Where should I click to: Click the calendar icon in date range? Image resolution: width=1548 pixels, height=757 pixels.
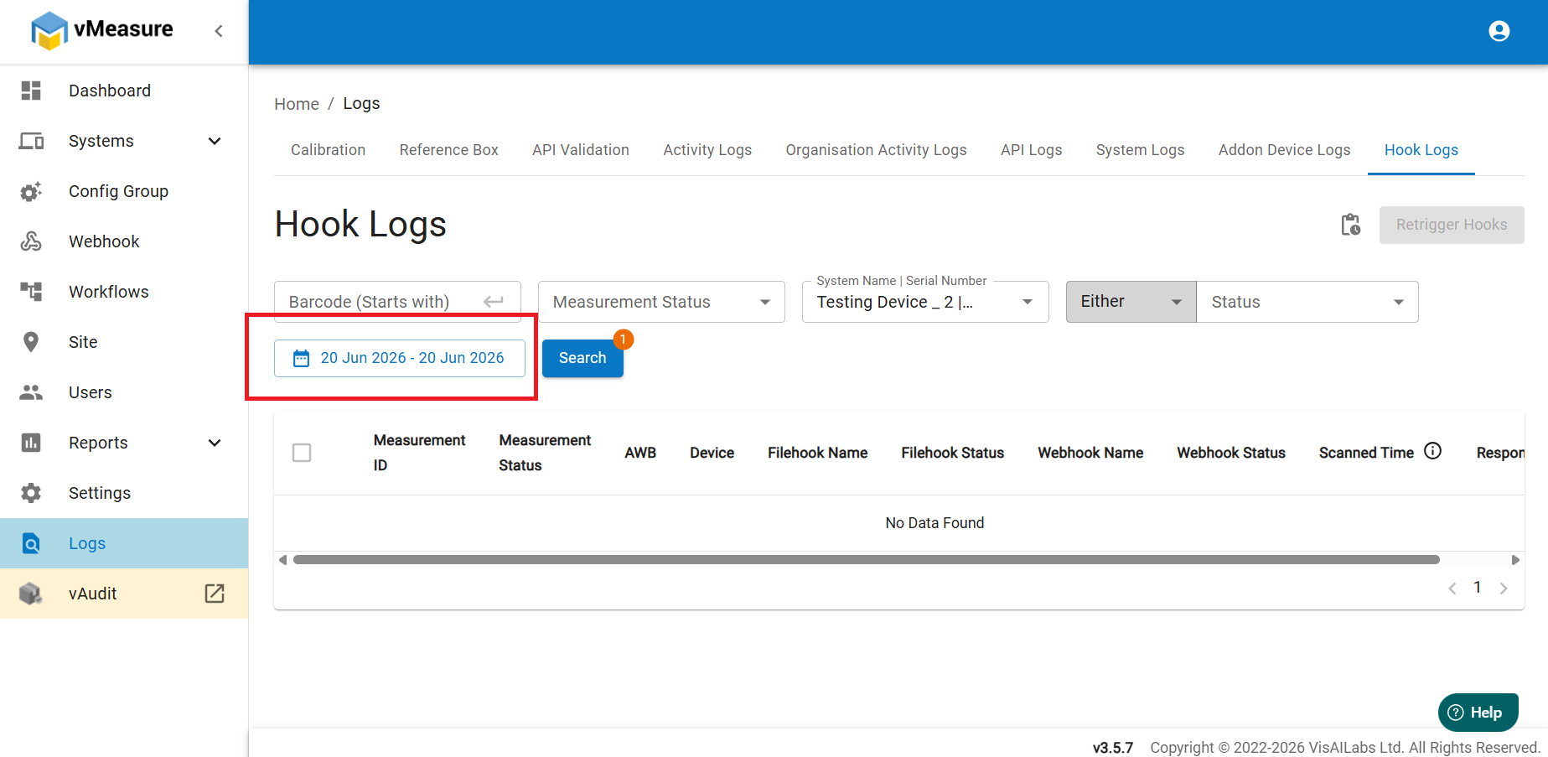tap(301, 359)
